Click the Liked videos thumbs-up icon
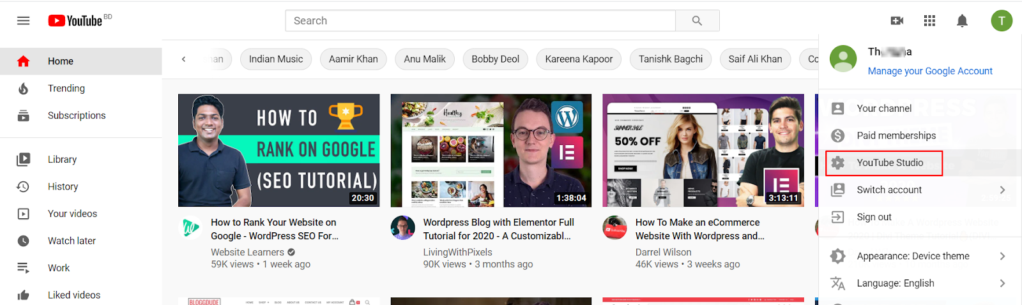Viewport: 1022px width, 305px height. click(24, 295)
